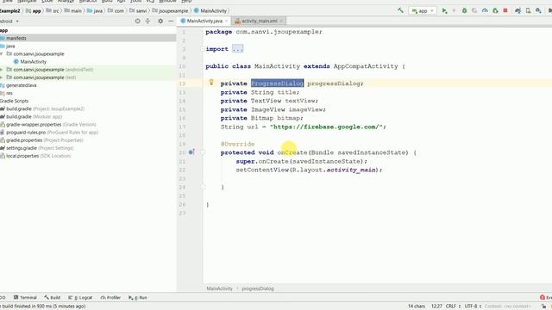Open the profiler gauge icon in toolbar
The image size is (552, 310).
tap(485, 11)
